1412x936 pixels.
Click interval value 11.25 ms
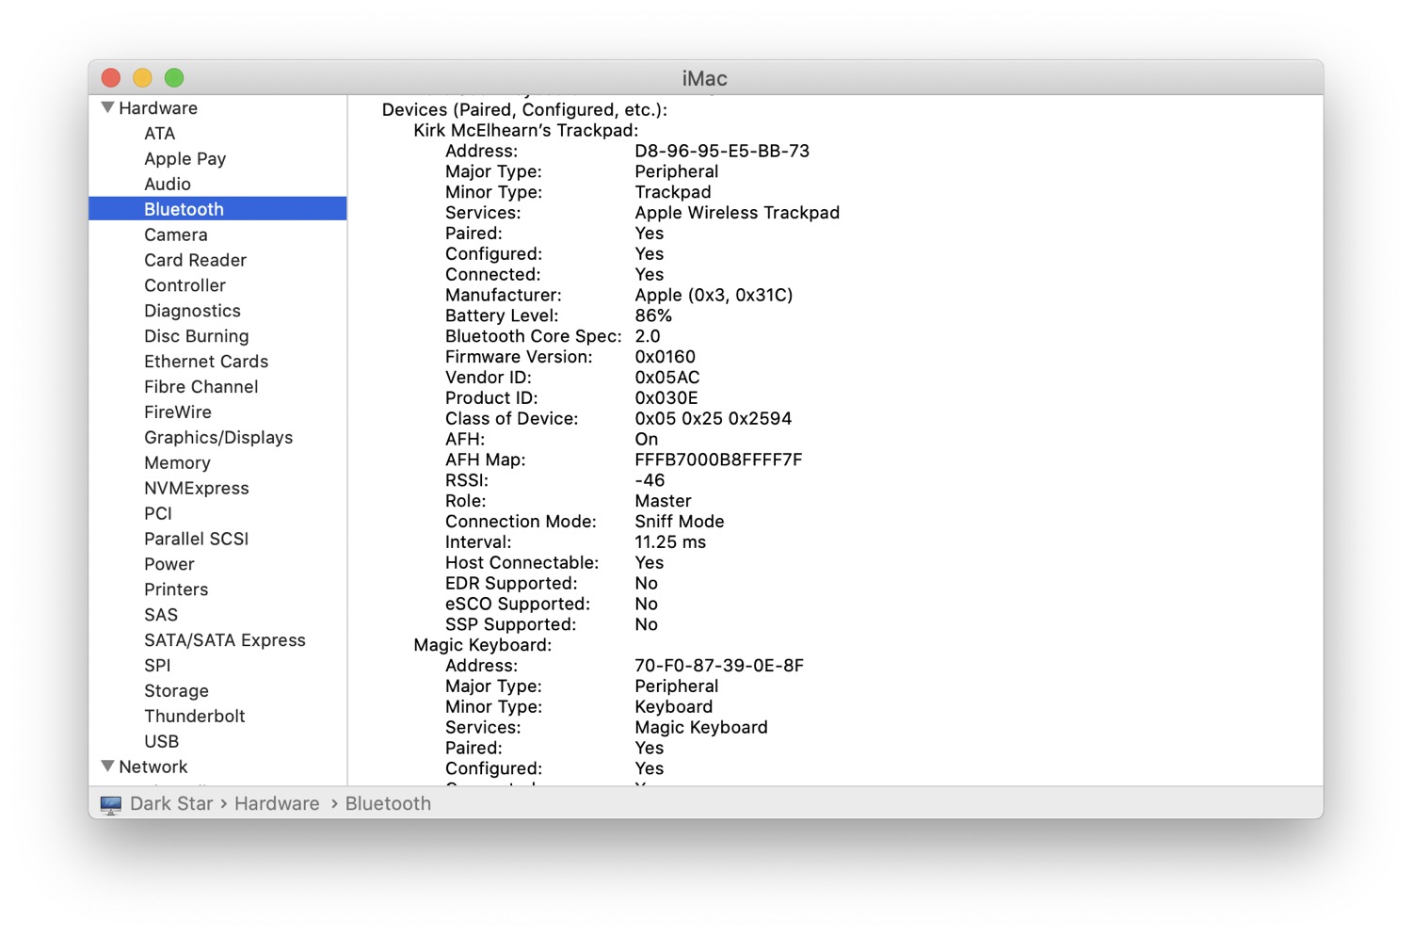point(670,543)
